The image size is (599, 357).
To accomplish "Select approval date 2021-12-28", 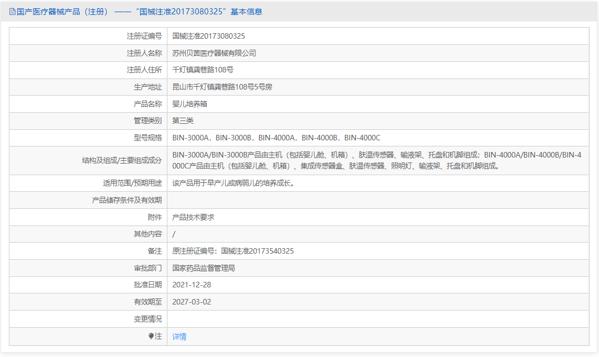I will (x=191, y=285).
